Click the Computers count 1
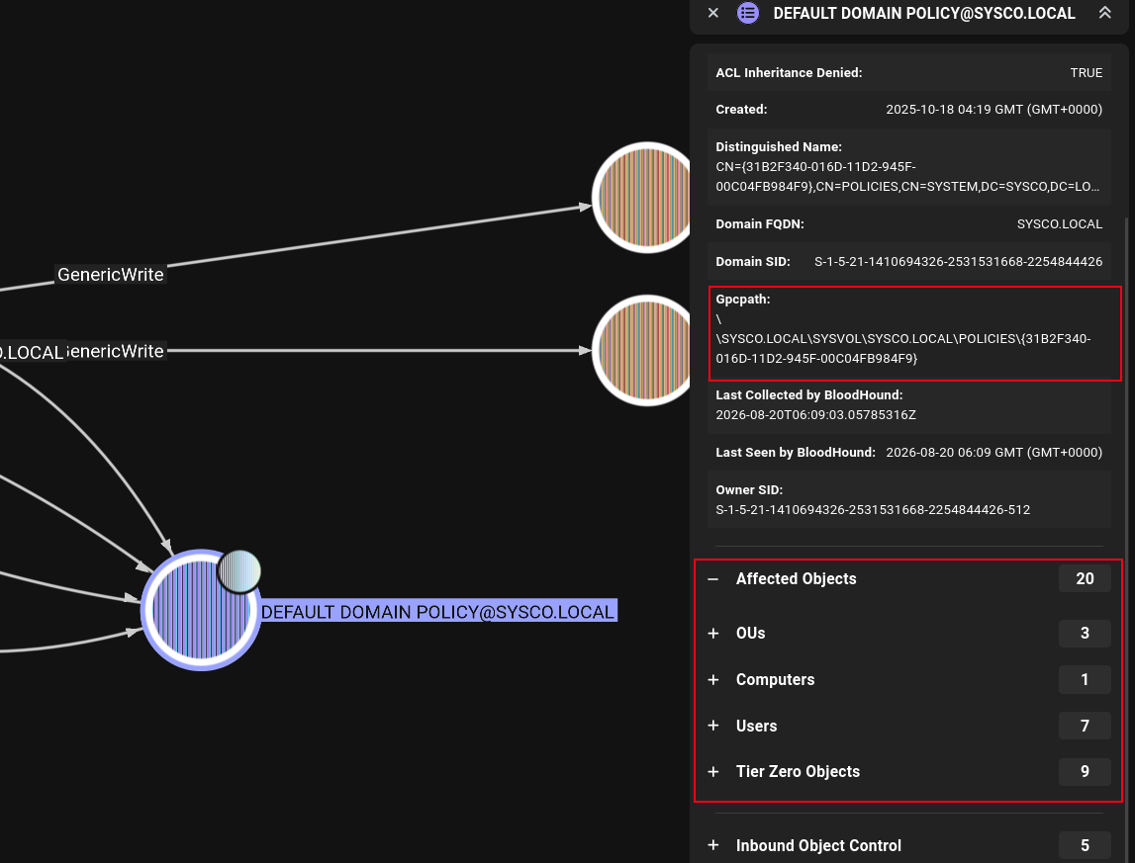 point(1085,679)
